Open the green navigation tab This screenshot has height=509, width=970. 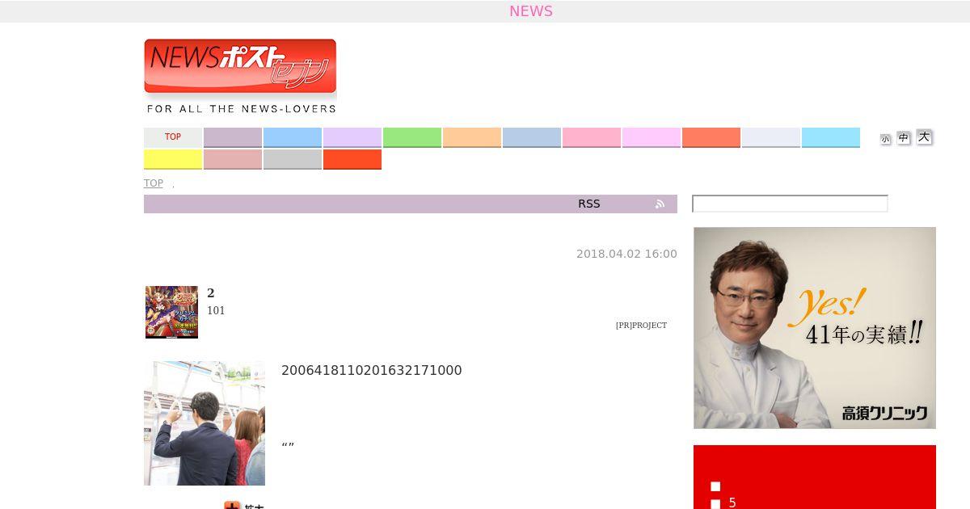pos(412,137)
